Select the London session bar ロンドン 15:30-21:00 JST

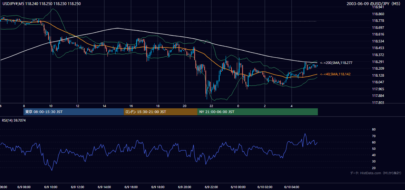pyautogui.click(x=161, y=112)
